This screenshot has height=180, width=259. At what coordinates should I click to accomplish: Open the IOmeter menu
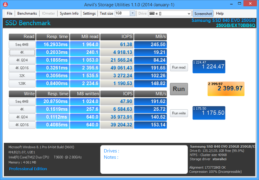pos(48,13)
